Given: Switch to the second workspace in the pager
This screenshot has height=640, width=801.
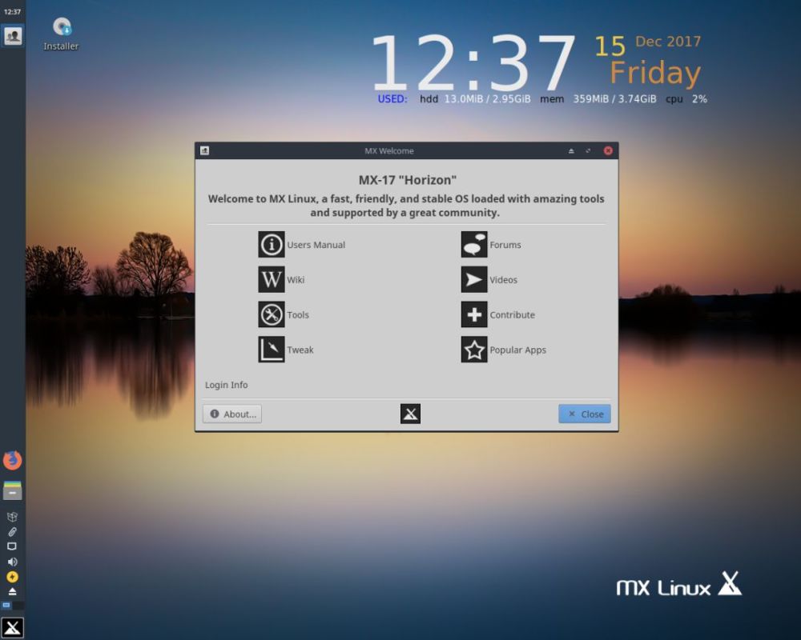Looking at the screenshot, I should click(18, 606).
